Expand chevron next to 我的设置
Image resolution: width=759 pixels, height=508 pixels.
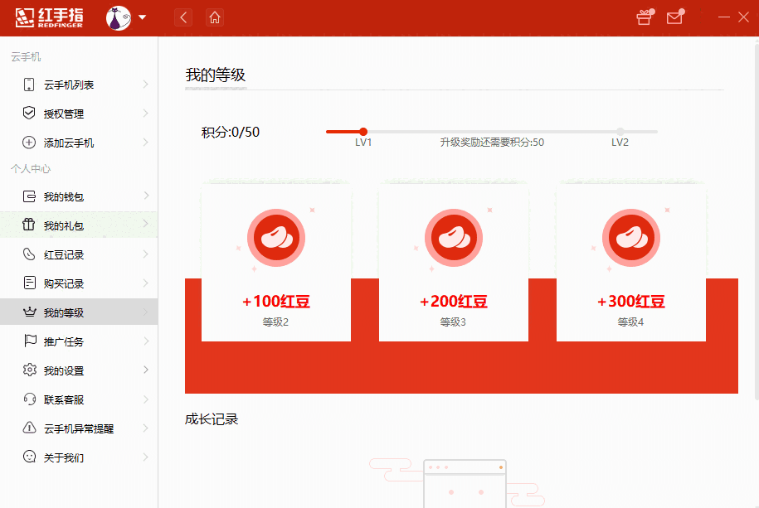click(145, 370)
